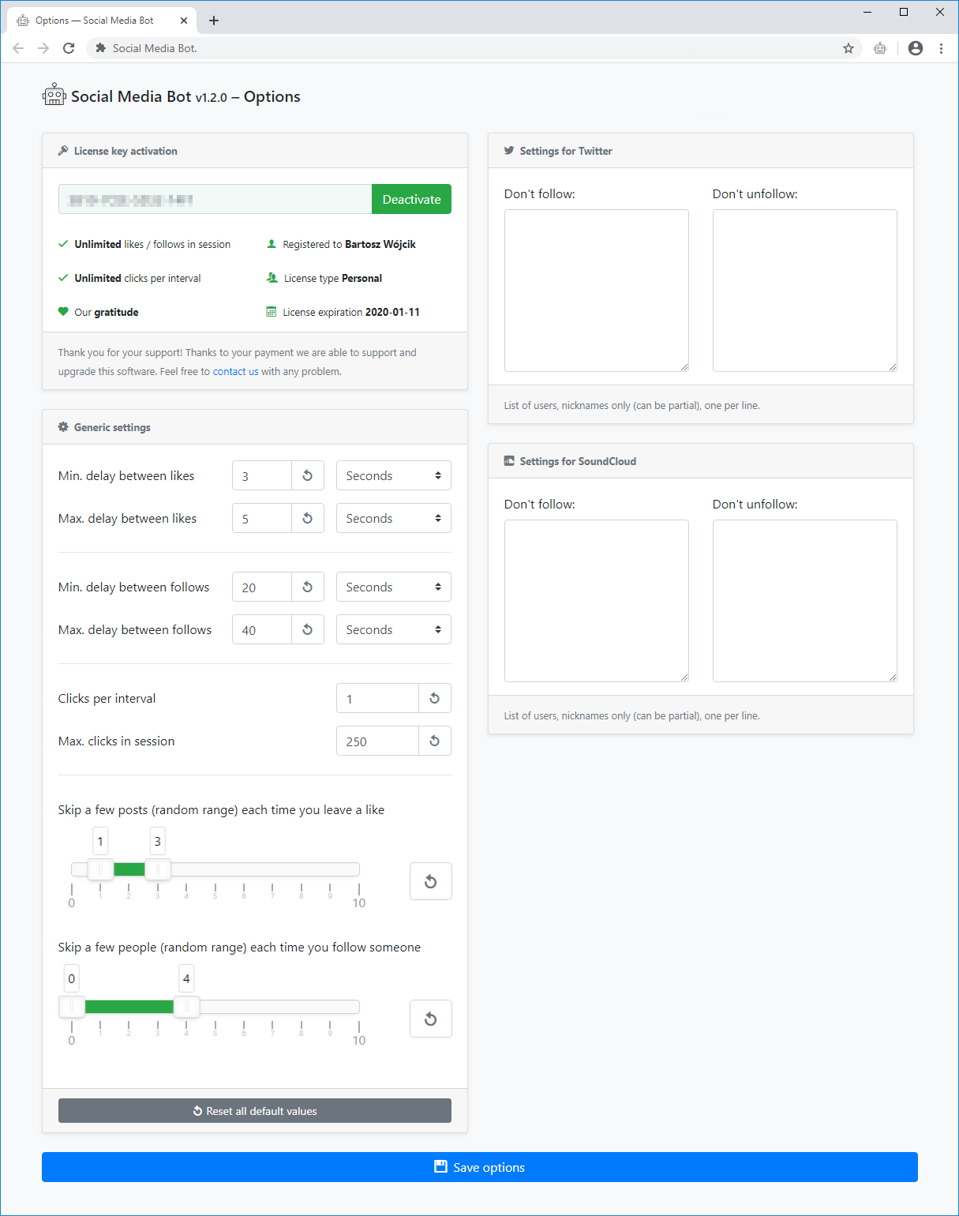Image resolution: width=959 pixels, height=1216 pixels.
Task: Click the Deactivate license button
Action: coord(411,199)
